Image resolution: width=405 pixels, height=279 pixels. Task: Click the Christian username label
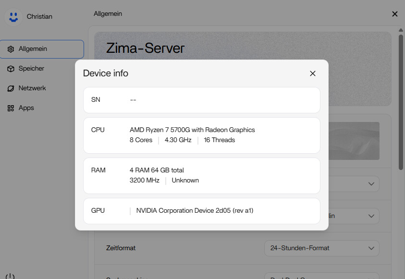[39, 17]
